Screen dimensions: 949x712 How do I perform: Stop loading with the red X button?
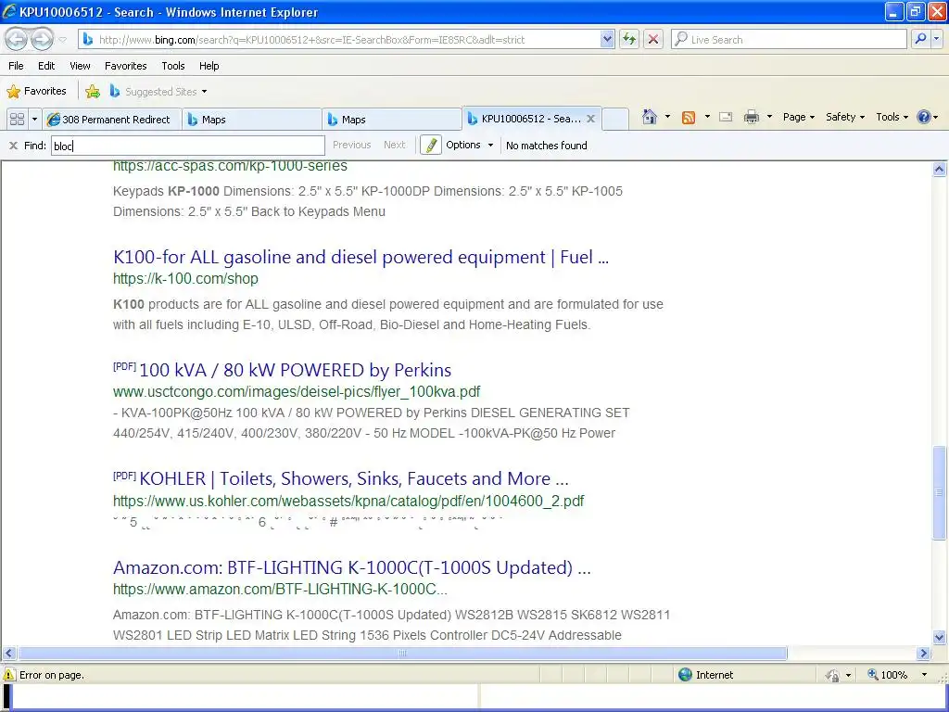(x=653, y=39)
